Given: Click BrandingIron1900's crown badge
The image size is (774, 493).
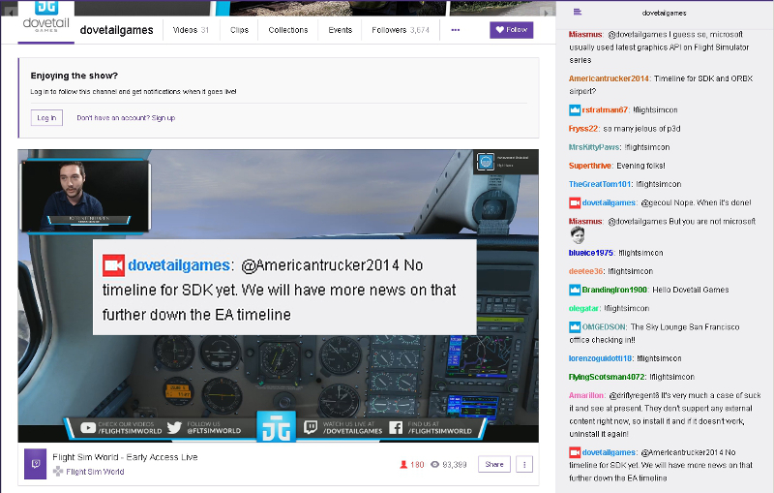Looking at the screenshot, I should (x=575, y=290).
